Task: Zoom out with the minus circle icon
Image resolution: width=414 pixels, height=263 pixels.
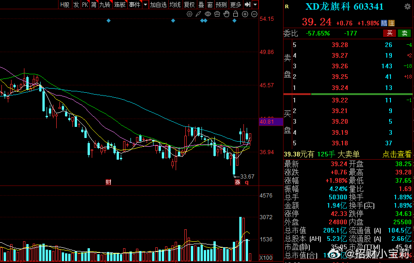Action: pos(254,14)
